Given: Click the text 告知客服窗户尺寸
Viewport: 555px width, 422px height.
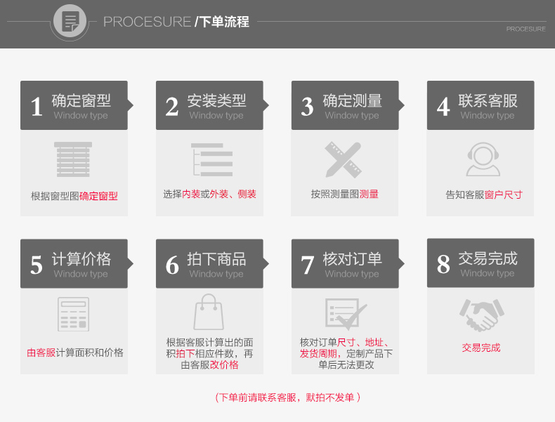Looking at the screenshot, I should [x=484, y=195].
